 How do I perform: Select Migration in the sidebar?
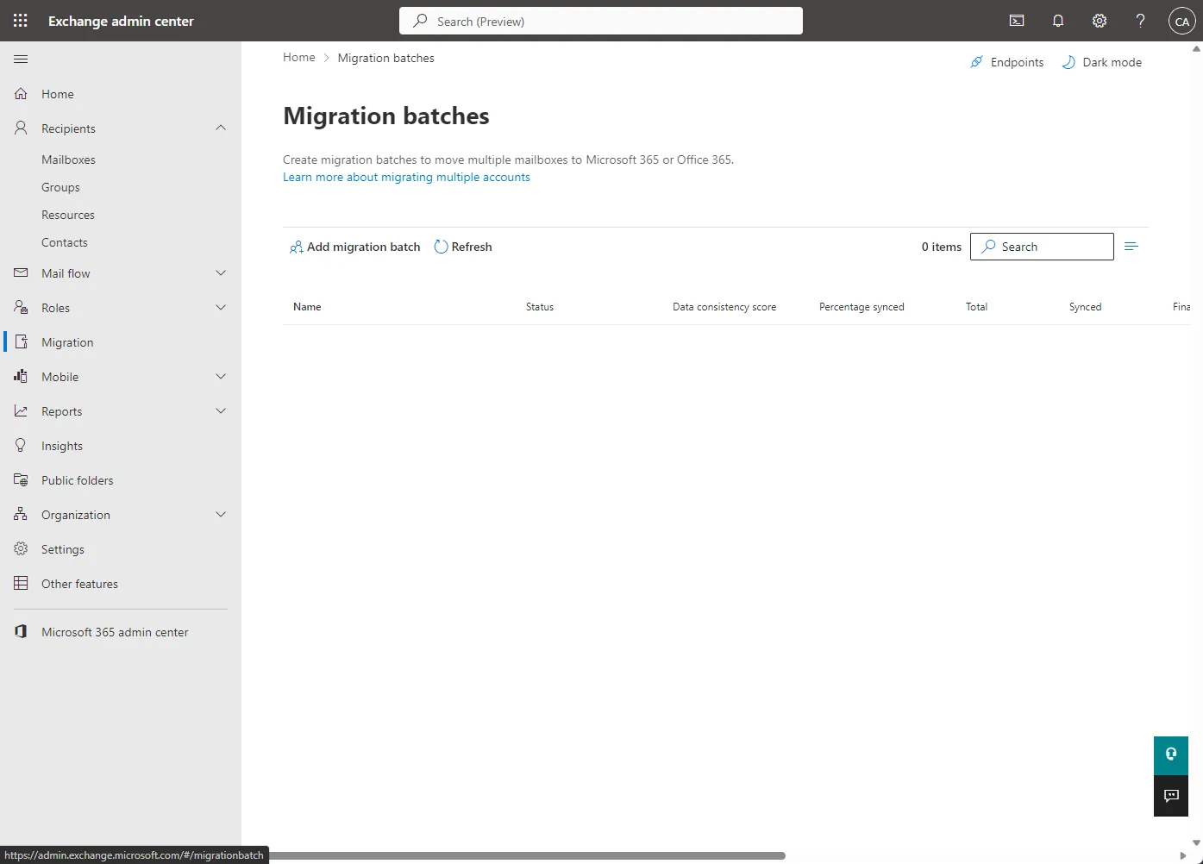(67, 342)
